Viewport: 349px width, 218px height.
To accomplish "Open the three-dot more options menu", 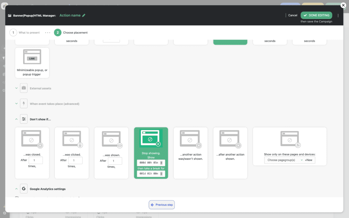I will (338, 15).
